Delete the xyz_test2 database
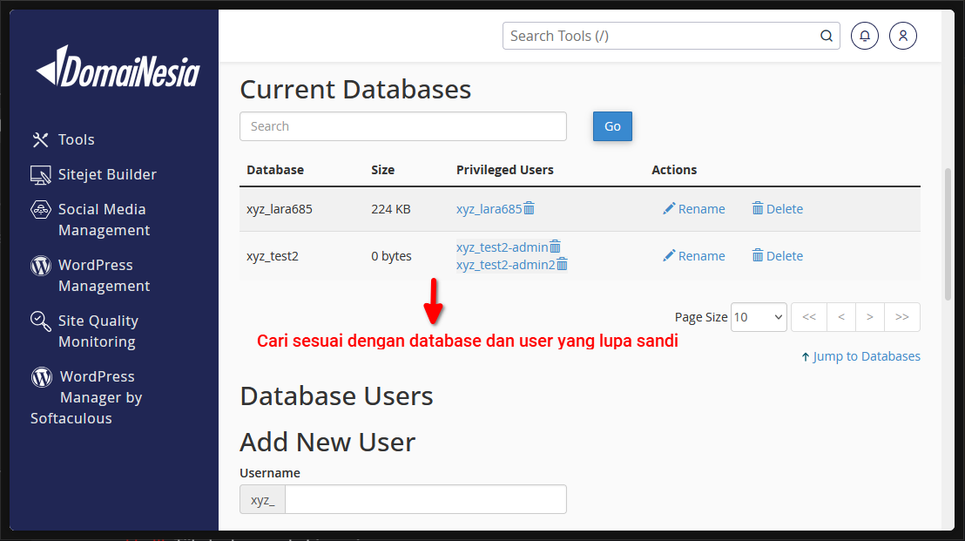The width and height of the screenshot is (965, 541). pyautogui.click(x=777, y=255)
